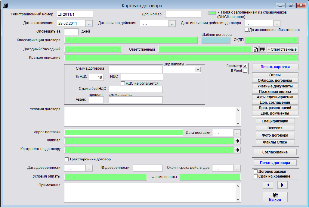309x208 pixels.
Task: Click the Сумма договора input field
Action: tap(135, 70)
